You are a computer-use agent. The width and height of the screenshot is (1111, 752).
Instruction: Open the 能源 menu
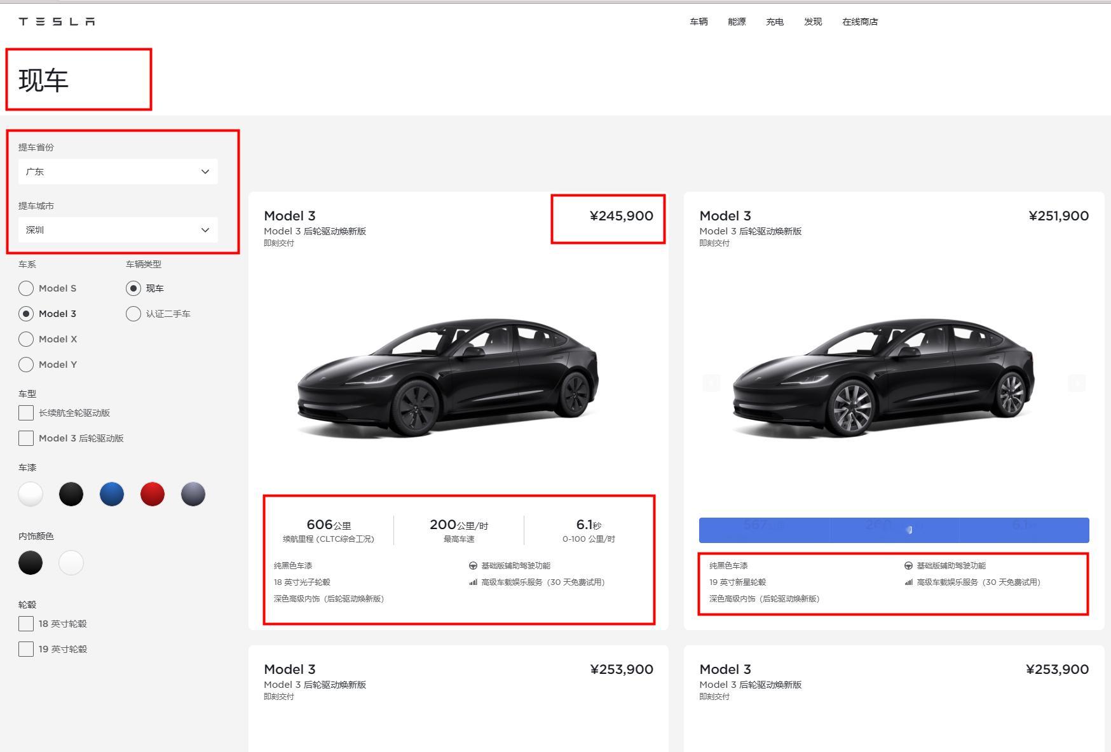737,22
